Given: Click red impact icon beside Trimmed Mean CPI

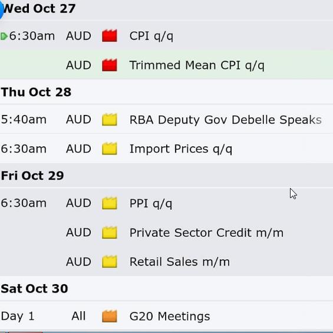Looking at the screenshot, I should coord(110,65).
